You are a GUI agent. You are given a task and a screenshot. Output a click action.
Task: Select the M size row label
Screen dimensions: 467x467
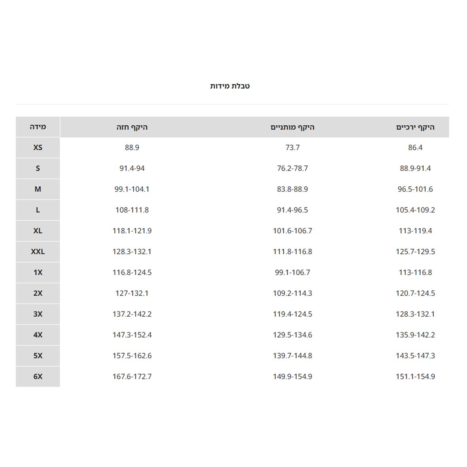point(38,189)
